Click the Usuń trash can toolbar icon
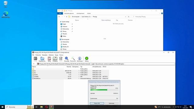The width and height of the screenshot is (194, 109). (x=61, y=59)
